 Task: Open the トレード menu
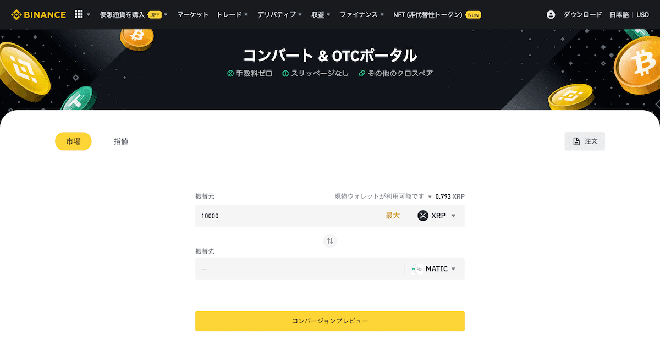point(233,15)
